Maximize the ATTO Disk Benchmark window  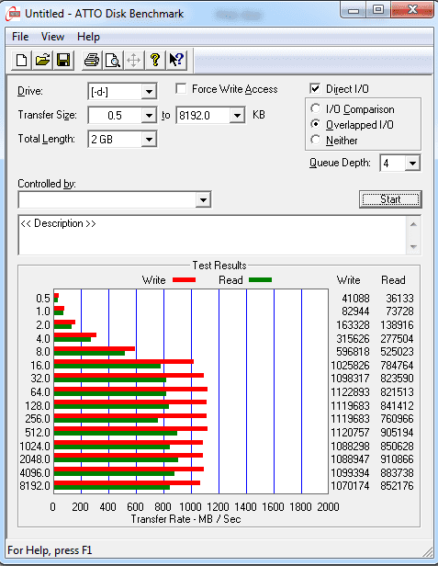378,10
